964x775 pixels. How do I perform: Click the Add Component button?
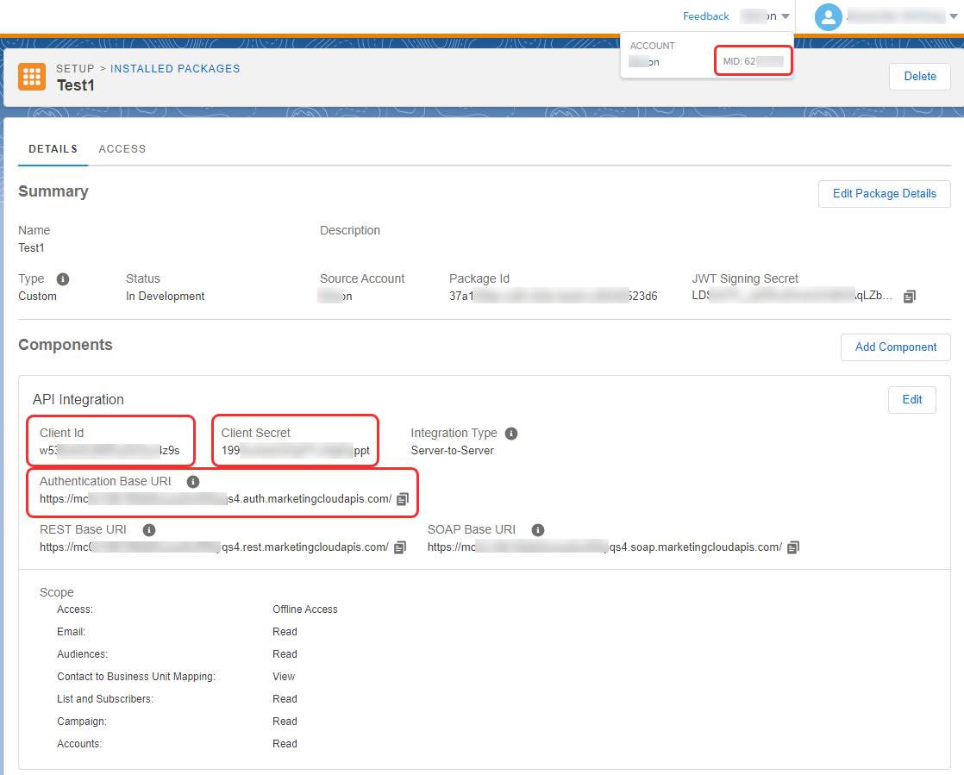pos(896,347)
